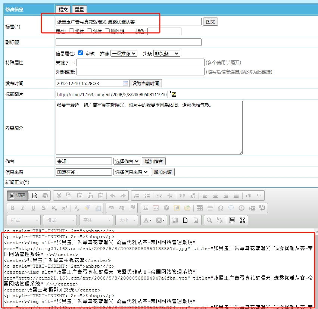The height and width of the screenshot is (309, 318).
Task: Open calendar picker next to publish time
Action: tap(125, 83)
